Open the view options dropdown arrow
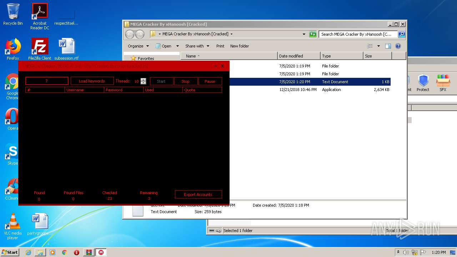 click(x=378, y=46)
